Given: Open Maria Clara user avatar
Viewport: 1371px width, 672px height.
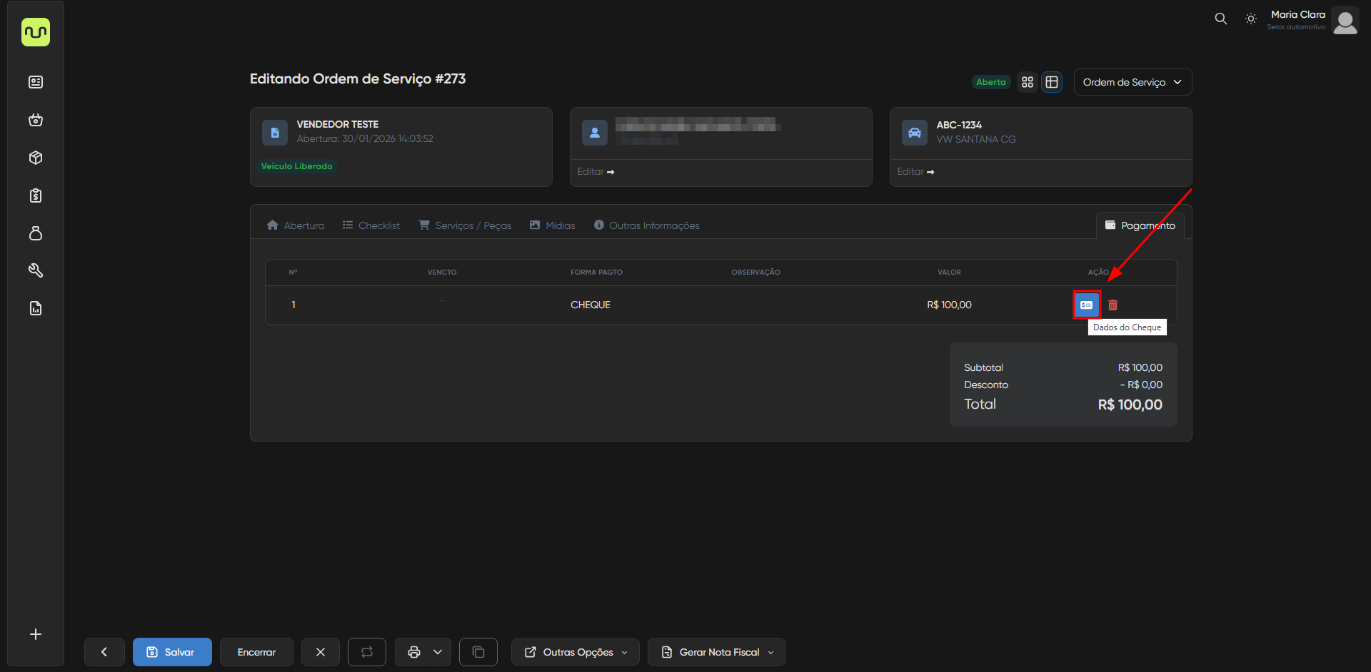Looking at the screenshot, I should (1345, 21).
